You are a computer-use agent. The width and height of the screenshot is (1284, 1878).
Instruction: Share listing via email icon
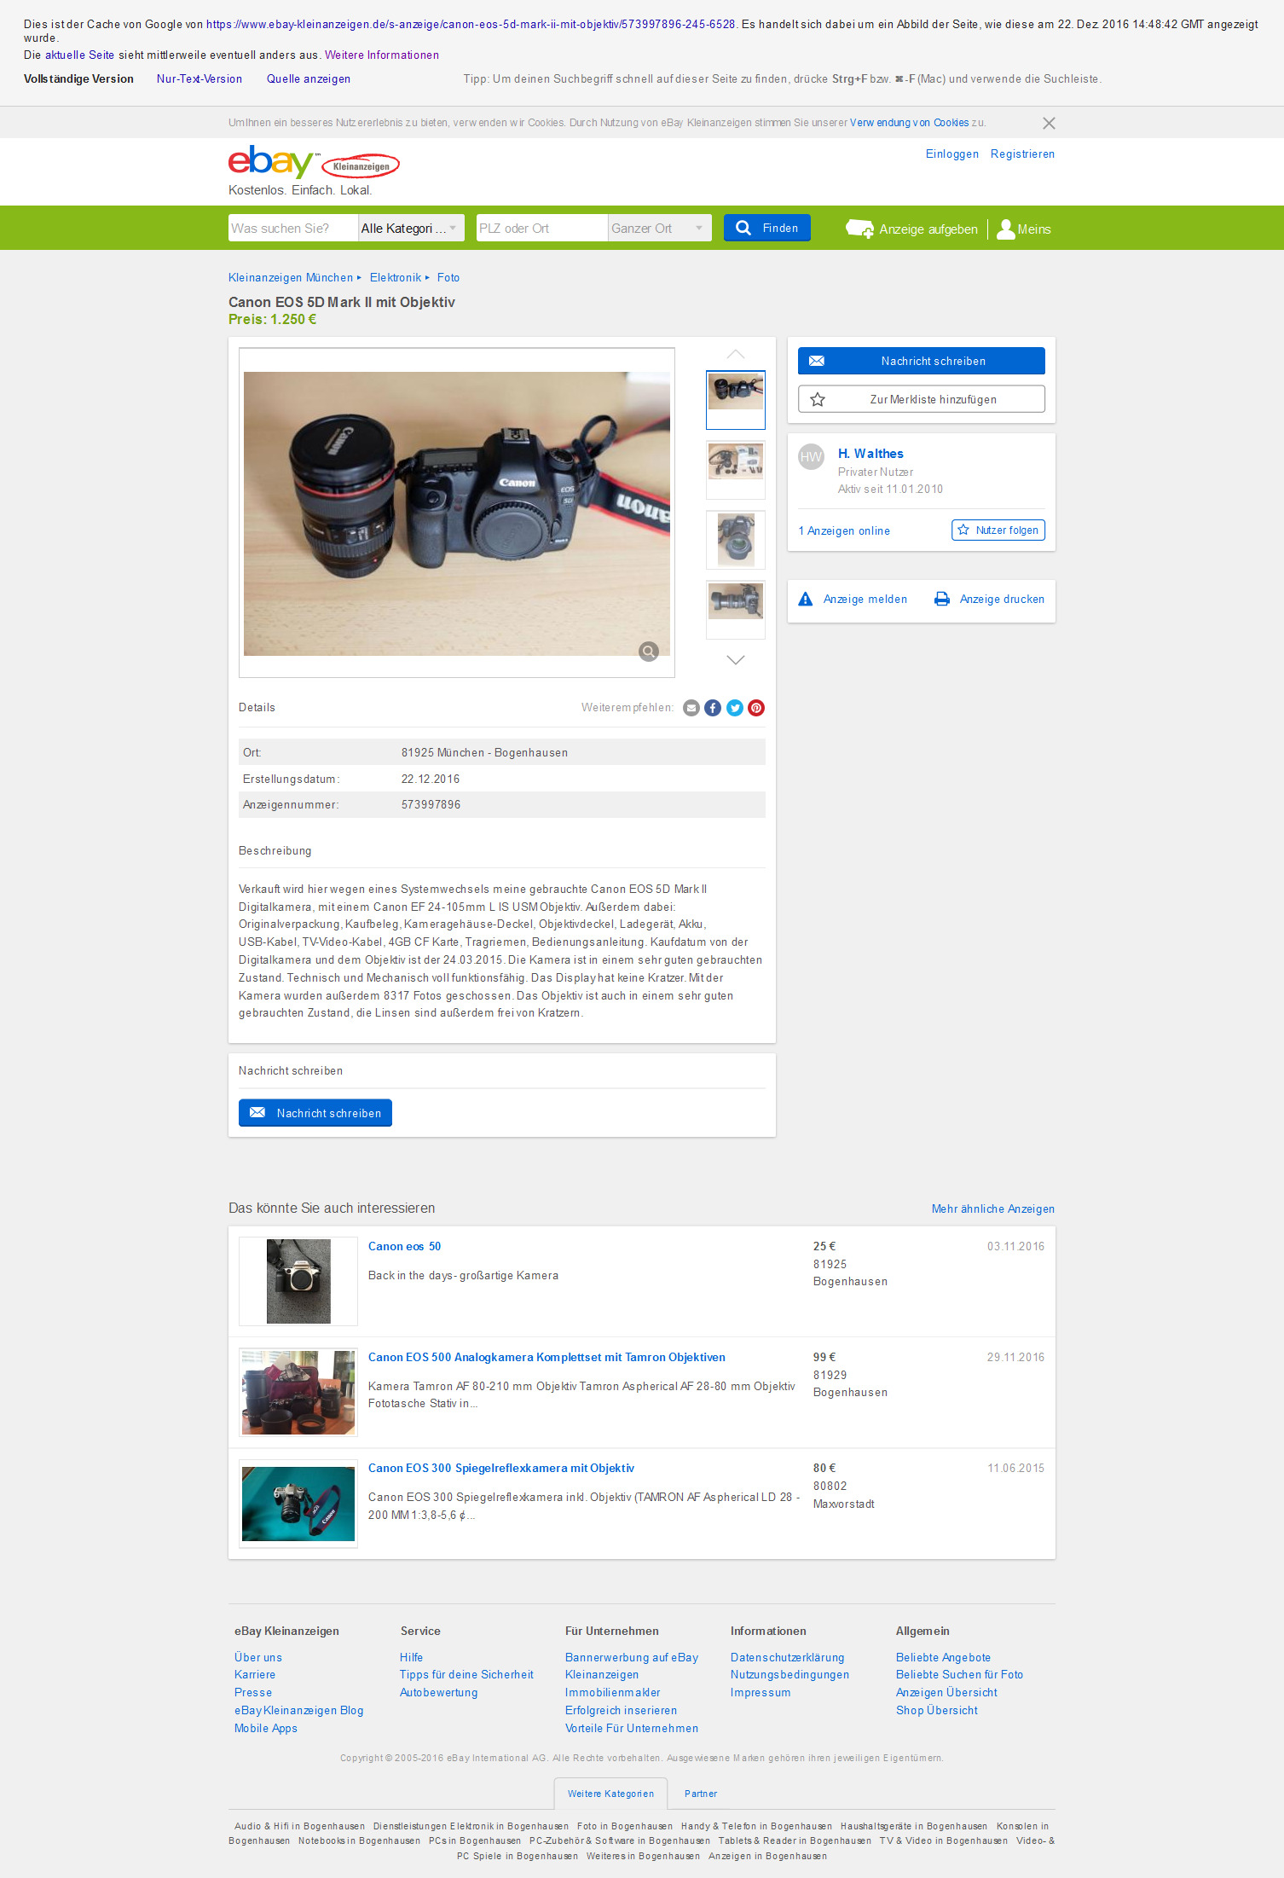coord(691,708)
